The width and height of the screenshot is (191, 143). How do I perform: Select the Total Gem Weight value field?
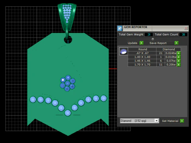(149, 35)
